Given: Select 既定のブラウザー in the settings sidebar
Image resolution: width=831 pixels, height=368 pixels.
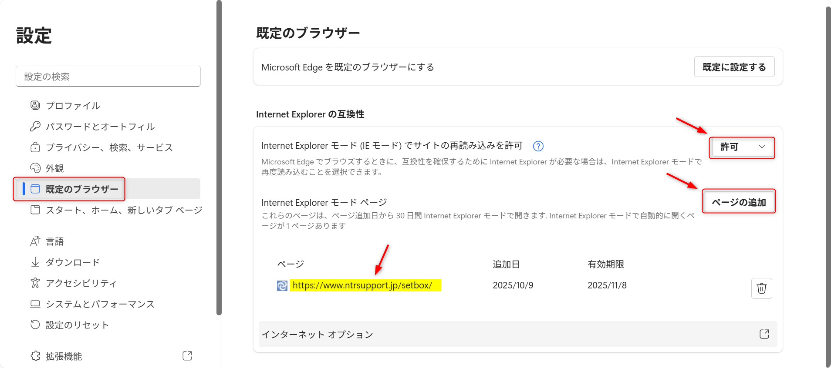Looking at the screenshot, I should coord(82,189).
